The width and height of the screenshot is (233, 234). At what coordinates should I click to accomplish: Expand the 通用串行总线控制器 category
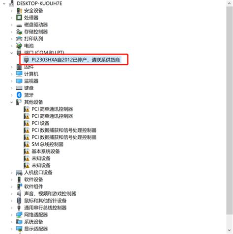pyautogui.click(x=11, y=208)
